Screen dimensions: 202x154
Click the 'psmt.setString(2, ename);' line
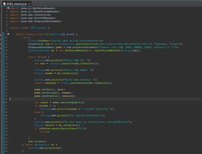pos(53,93)
